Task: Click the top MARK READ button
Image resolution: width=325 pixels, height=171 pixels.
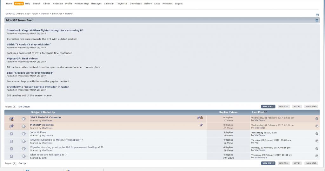Action: coord(311,107)
